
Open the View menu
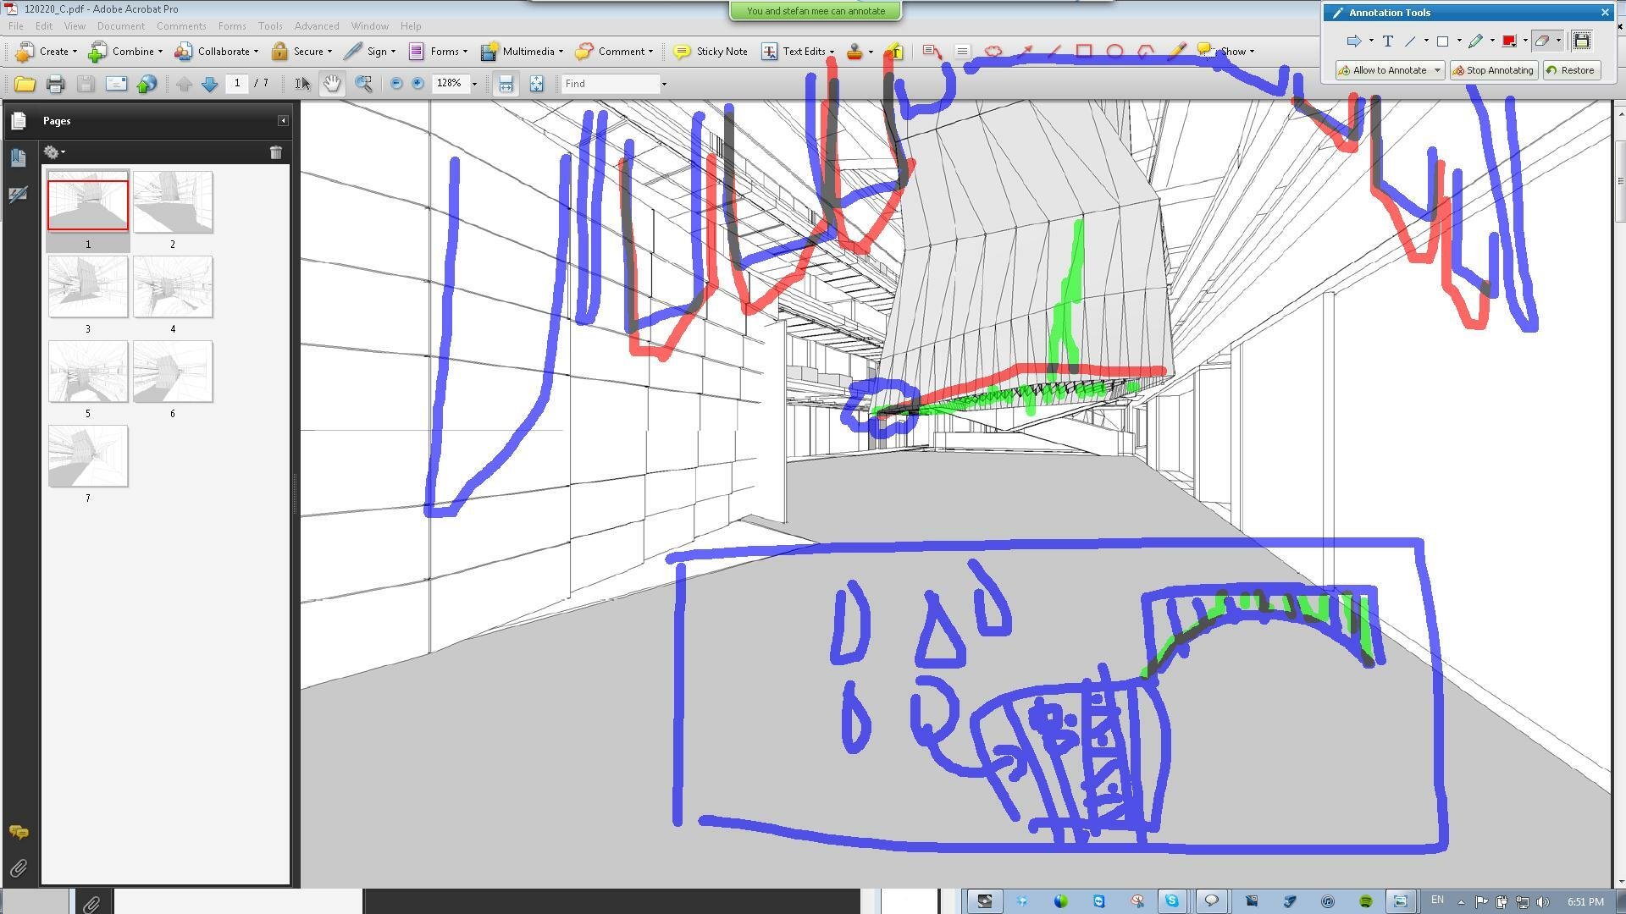click(x=75, y=26)
